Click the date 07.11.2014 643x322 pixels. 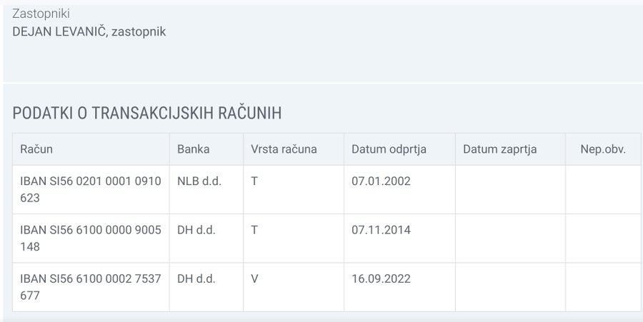point(381,230)
